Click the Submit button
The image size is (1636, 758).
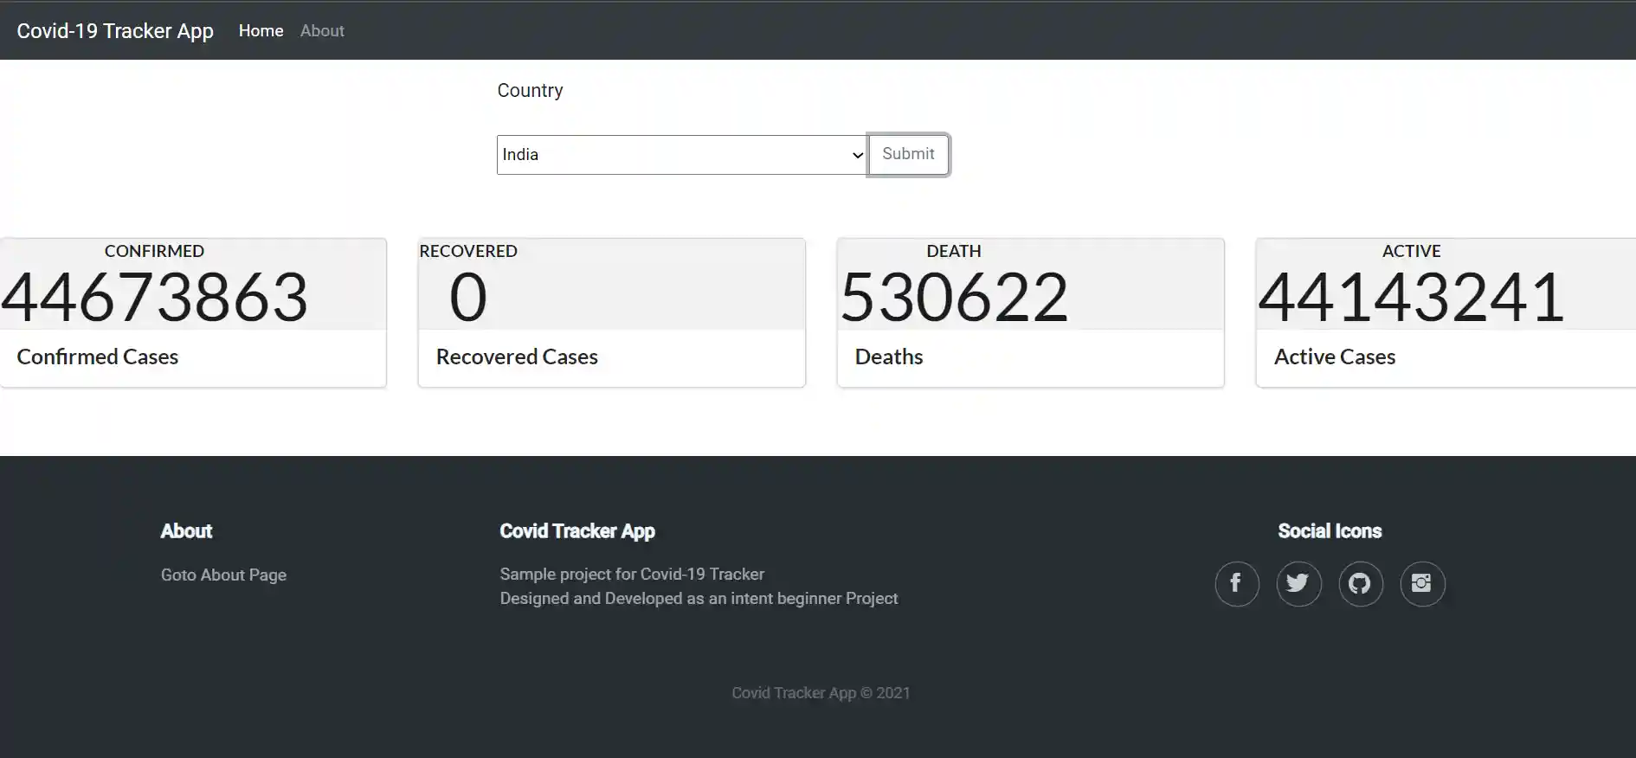908,154
